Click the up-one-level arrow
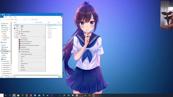This screenshot has width=173, height=97. (7, 19)
